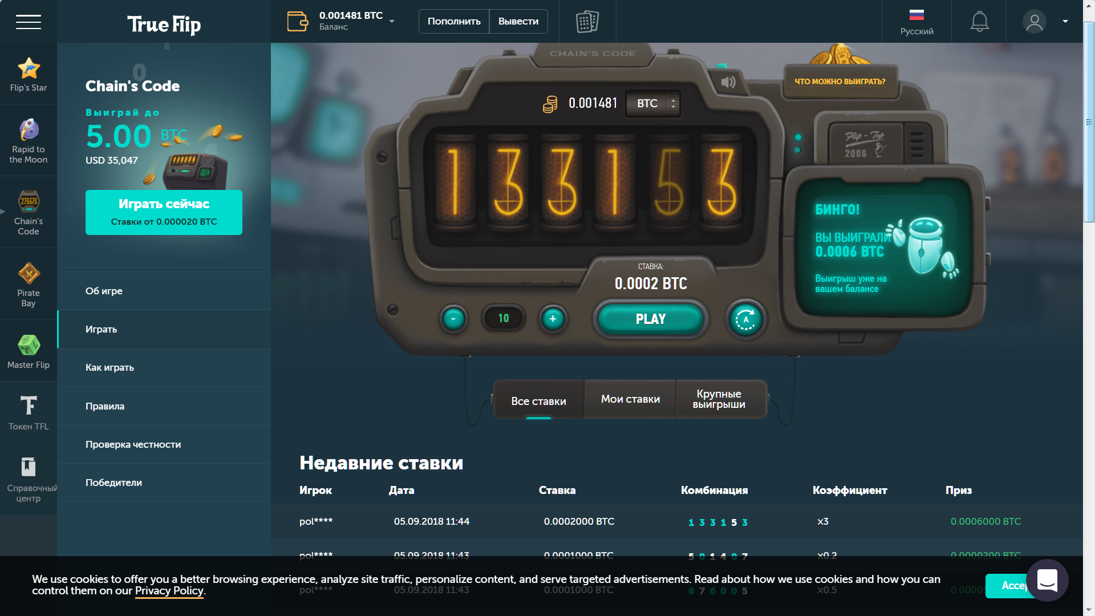This screenshot has width=1095, height=616.
Task: Click Вывести withdraw button
Action: pos(518,21)
